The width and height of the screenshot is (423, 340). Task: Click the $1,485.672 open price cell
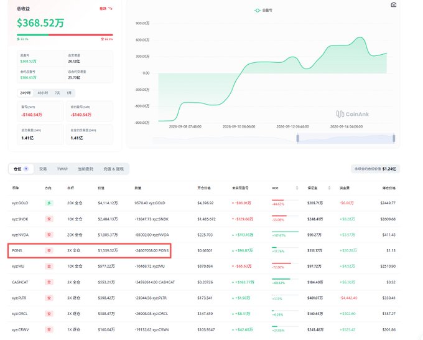(x=207, y=219)
